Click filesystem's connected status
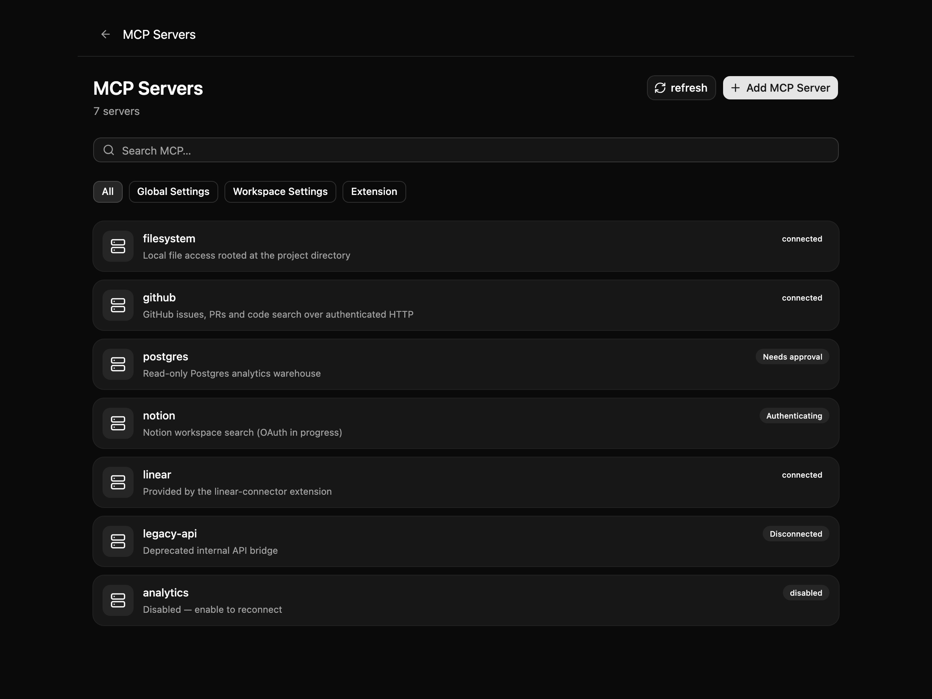This screenshot has height=699, width=932. pyautogui.click(x=802, y=239)
